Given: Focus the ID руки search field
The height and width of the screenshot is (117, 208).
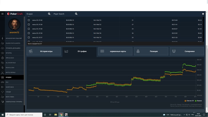Looking at the screenshot, I should (37, 14).
